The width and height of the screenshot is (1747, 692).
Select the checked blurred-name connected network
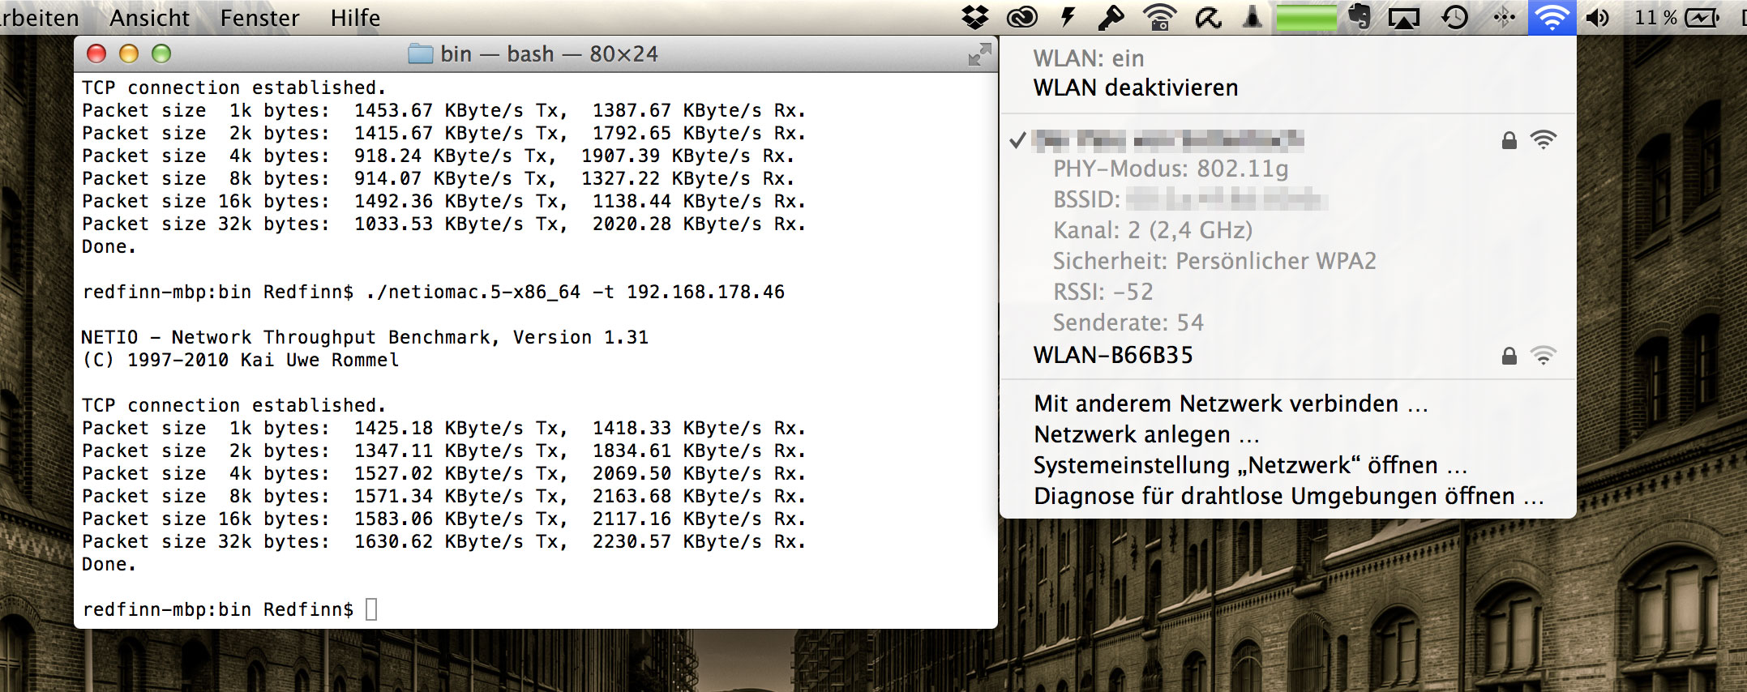[1167, 141]
